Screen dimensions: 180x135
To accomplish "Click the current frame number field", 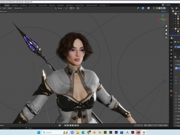I will [x=138, y=125].
